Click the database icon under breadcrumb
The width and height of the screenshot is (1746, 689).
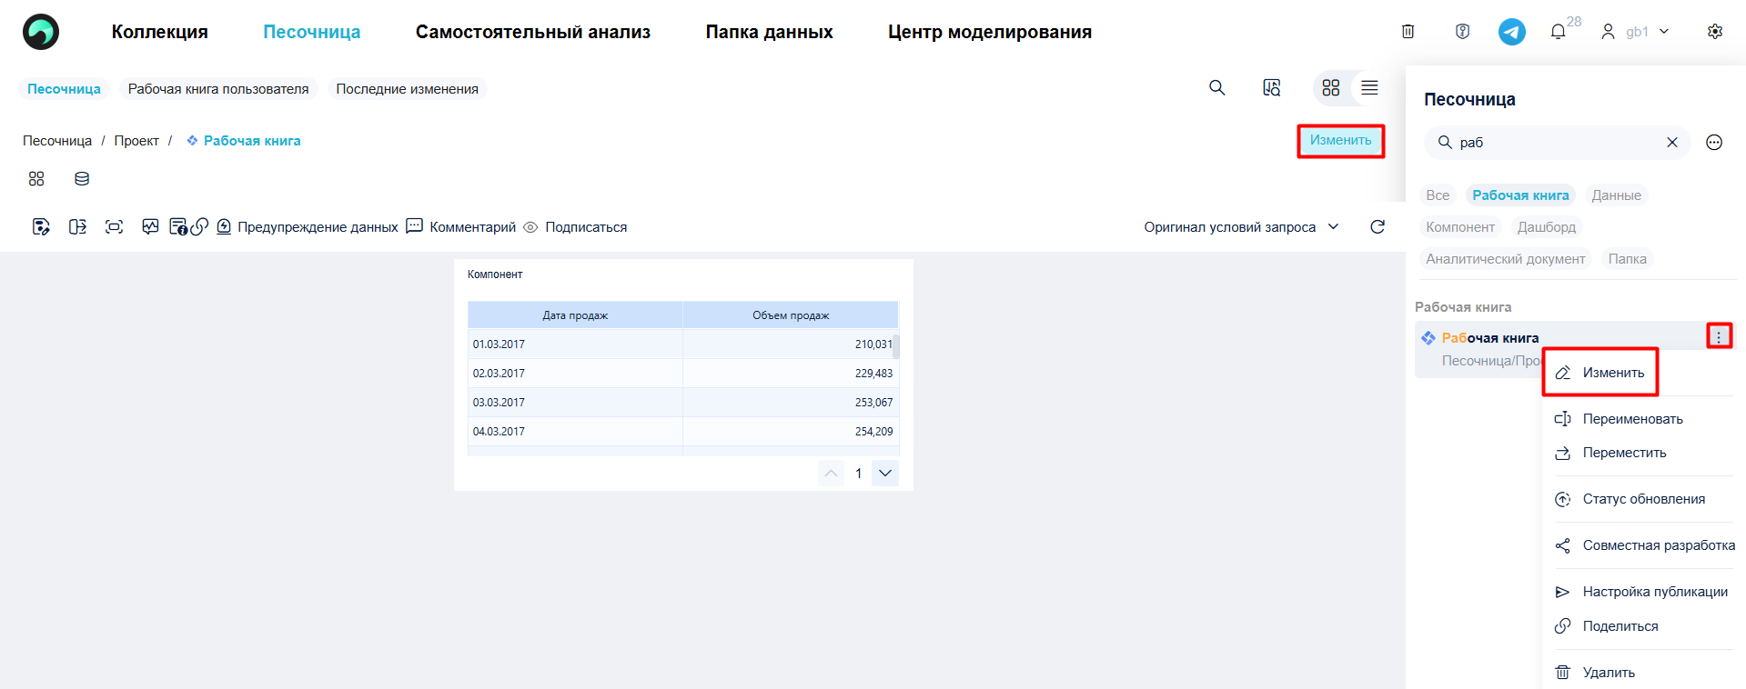tap(82, 179)
